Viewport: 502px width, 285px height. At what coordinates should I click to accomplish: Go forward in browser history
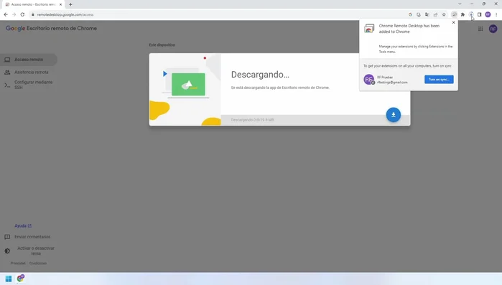click(x=14, y=14)
